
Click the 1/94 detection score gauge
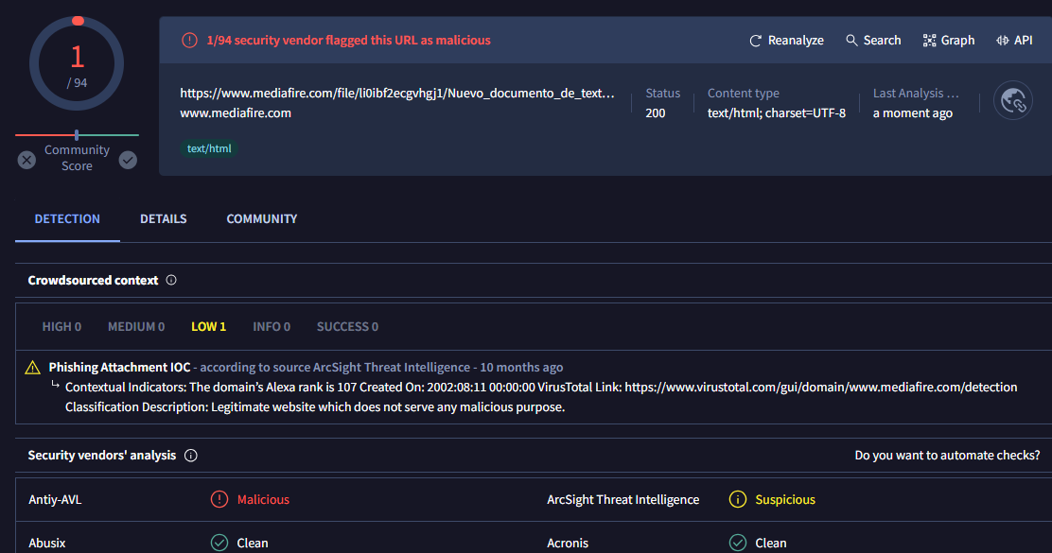pos(77,63)
